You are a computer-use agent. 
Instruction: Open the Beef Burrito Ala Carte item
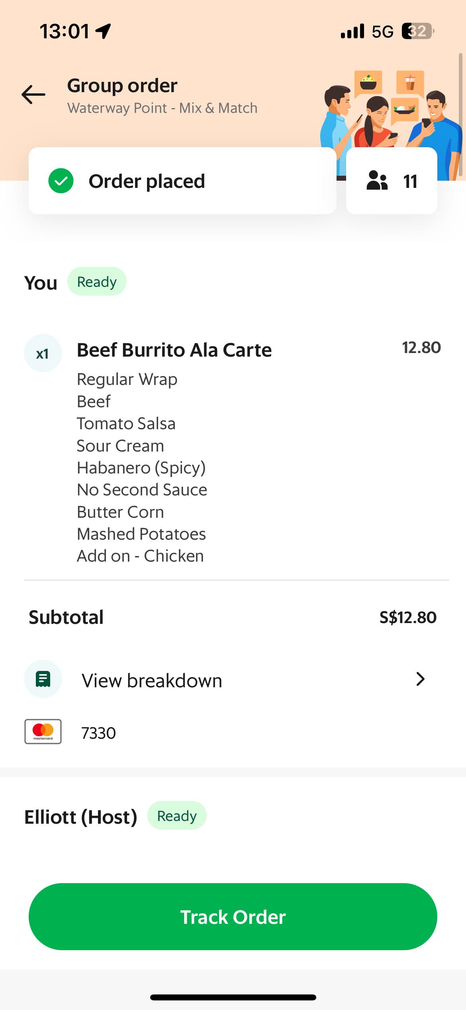click(174, 349)
